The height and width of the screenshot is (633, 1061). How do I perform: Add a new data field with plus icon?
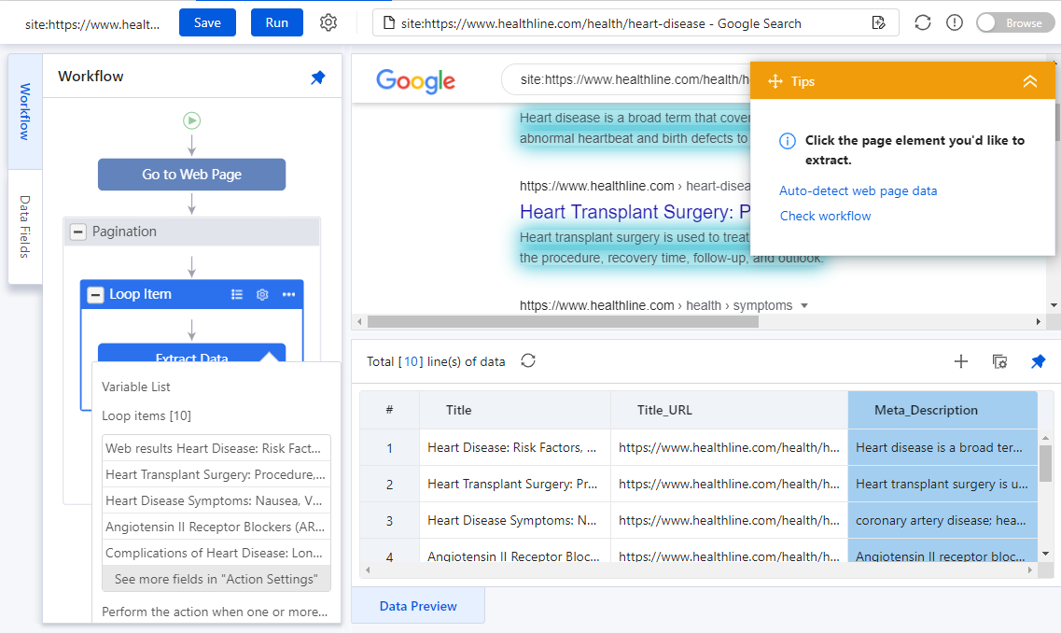tap(961, 361)
